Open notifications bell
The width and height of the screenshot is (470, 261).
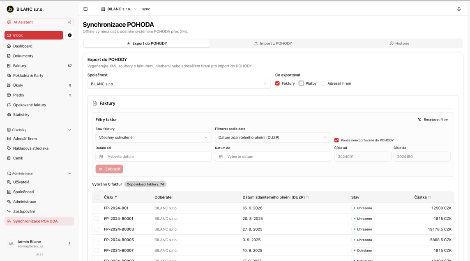(x=459, y=9)
